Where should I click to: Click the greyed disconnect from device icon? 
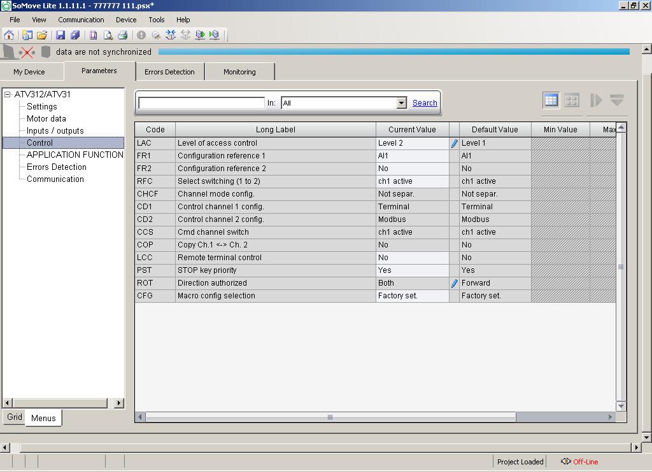pos(185,35)
